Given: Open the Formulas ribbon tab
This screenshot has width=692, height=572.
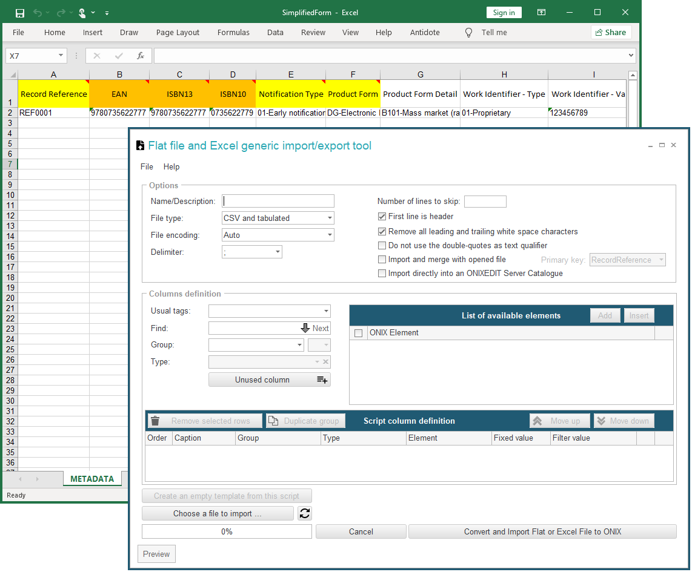Looking at the screenshot, I should [x=233, y=32].
